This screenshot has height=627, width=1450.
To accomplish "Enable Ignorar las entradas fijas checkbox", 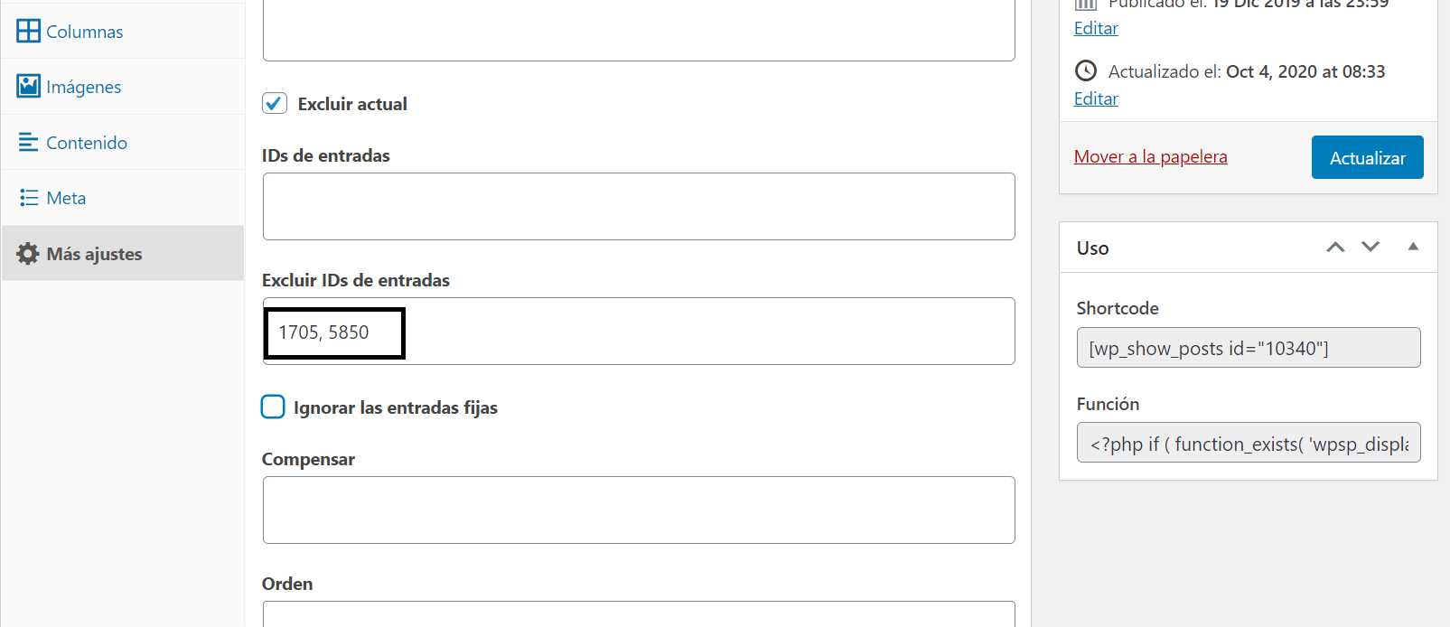I will (x=273, y=407).
